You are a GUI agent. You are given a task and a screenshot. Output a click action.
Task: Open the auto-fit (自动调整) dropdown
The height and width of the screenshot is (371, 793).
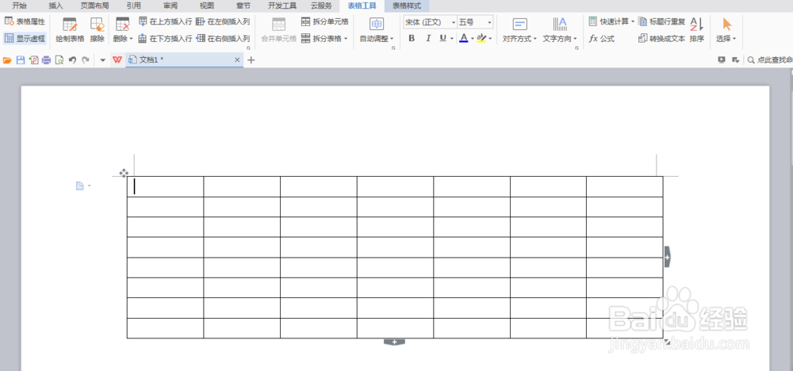tap(376, 30)
